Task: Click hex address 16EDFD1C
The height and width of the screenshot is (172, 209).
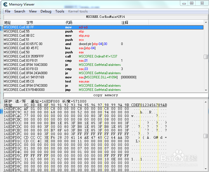Action: [x=13, y=141]
